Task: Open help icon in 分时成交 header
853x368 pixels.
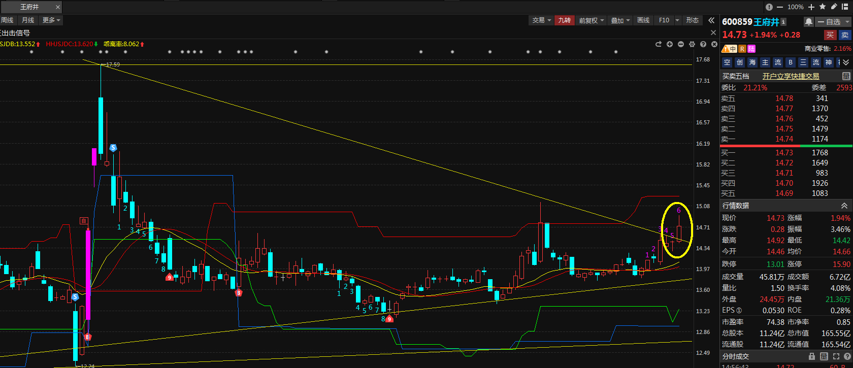Action: (x=847, y=356)
